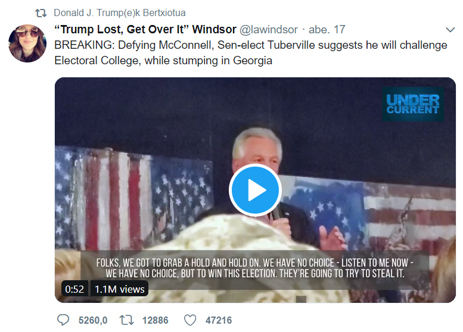Click the 12886 retweet count
Screen dimensions: 463x332
click(x=155, y=320)
